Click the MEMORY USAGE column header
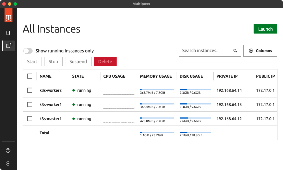283x170 pixels. (156, 76)
